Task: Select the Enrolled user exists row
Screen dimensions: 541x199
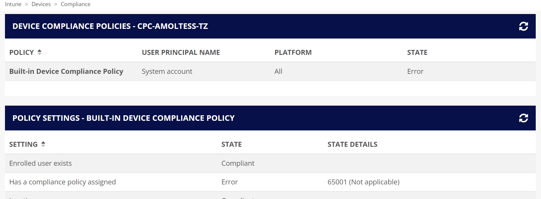Action: [x=41, y=163]
